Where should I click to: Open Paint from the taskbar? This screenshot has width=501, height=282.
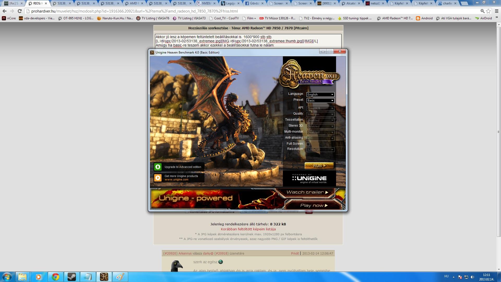point(120,277)
